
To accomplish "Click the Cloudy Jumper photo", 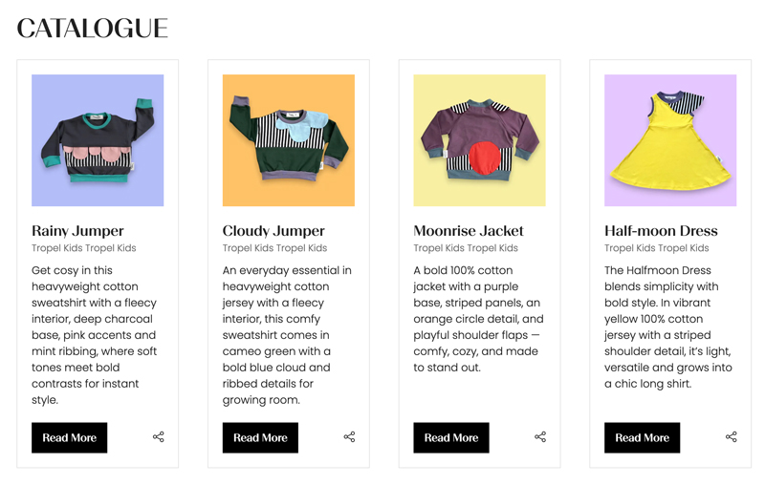I will click(x=289, y=140).
